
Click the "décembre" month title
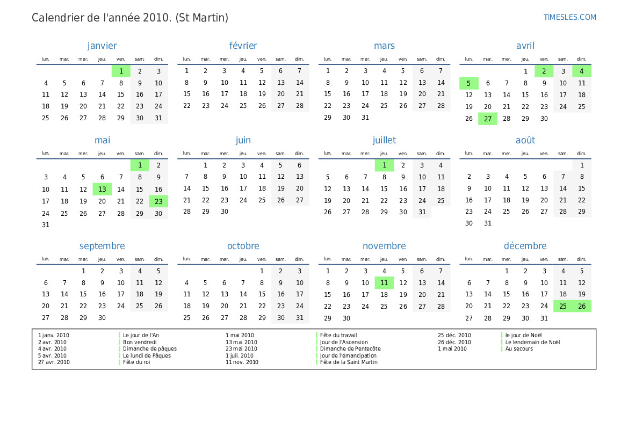(x=525, y=246)
